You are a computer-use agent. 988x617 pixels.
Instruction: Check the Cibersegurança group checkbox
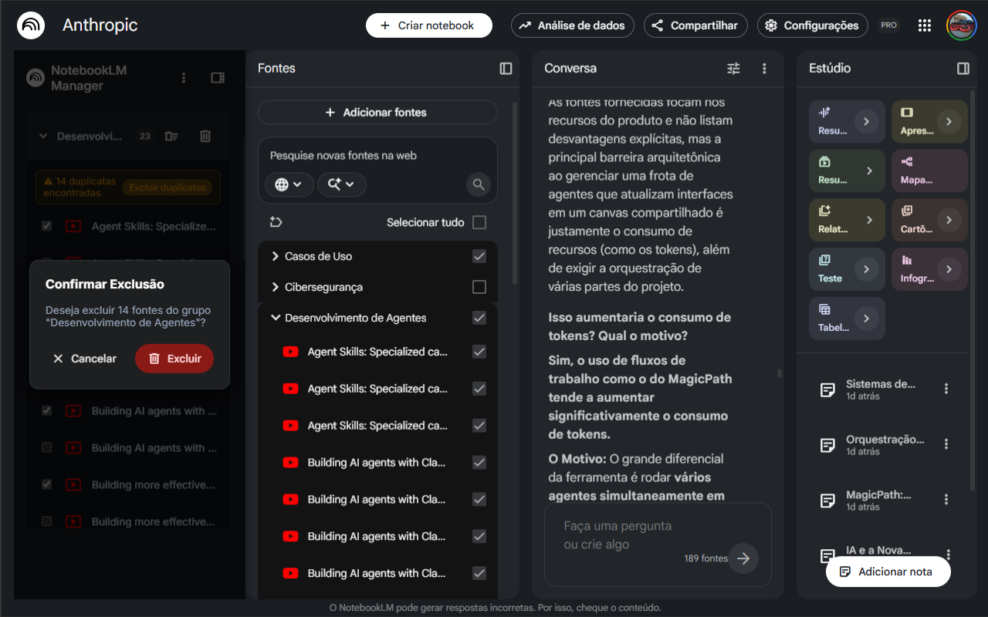click(x=479, y=287)
